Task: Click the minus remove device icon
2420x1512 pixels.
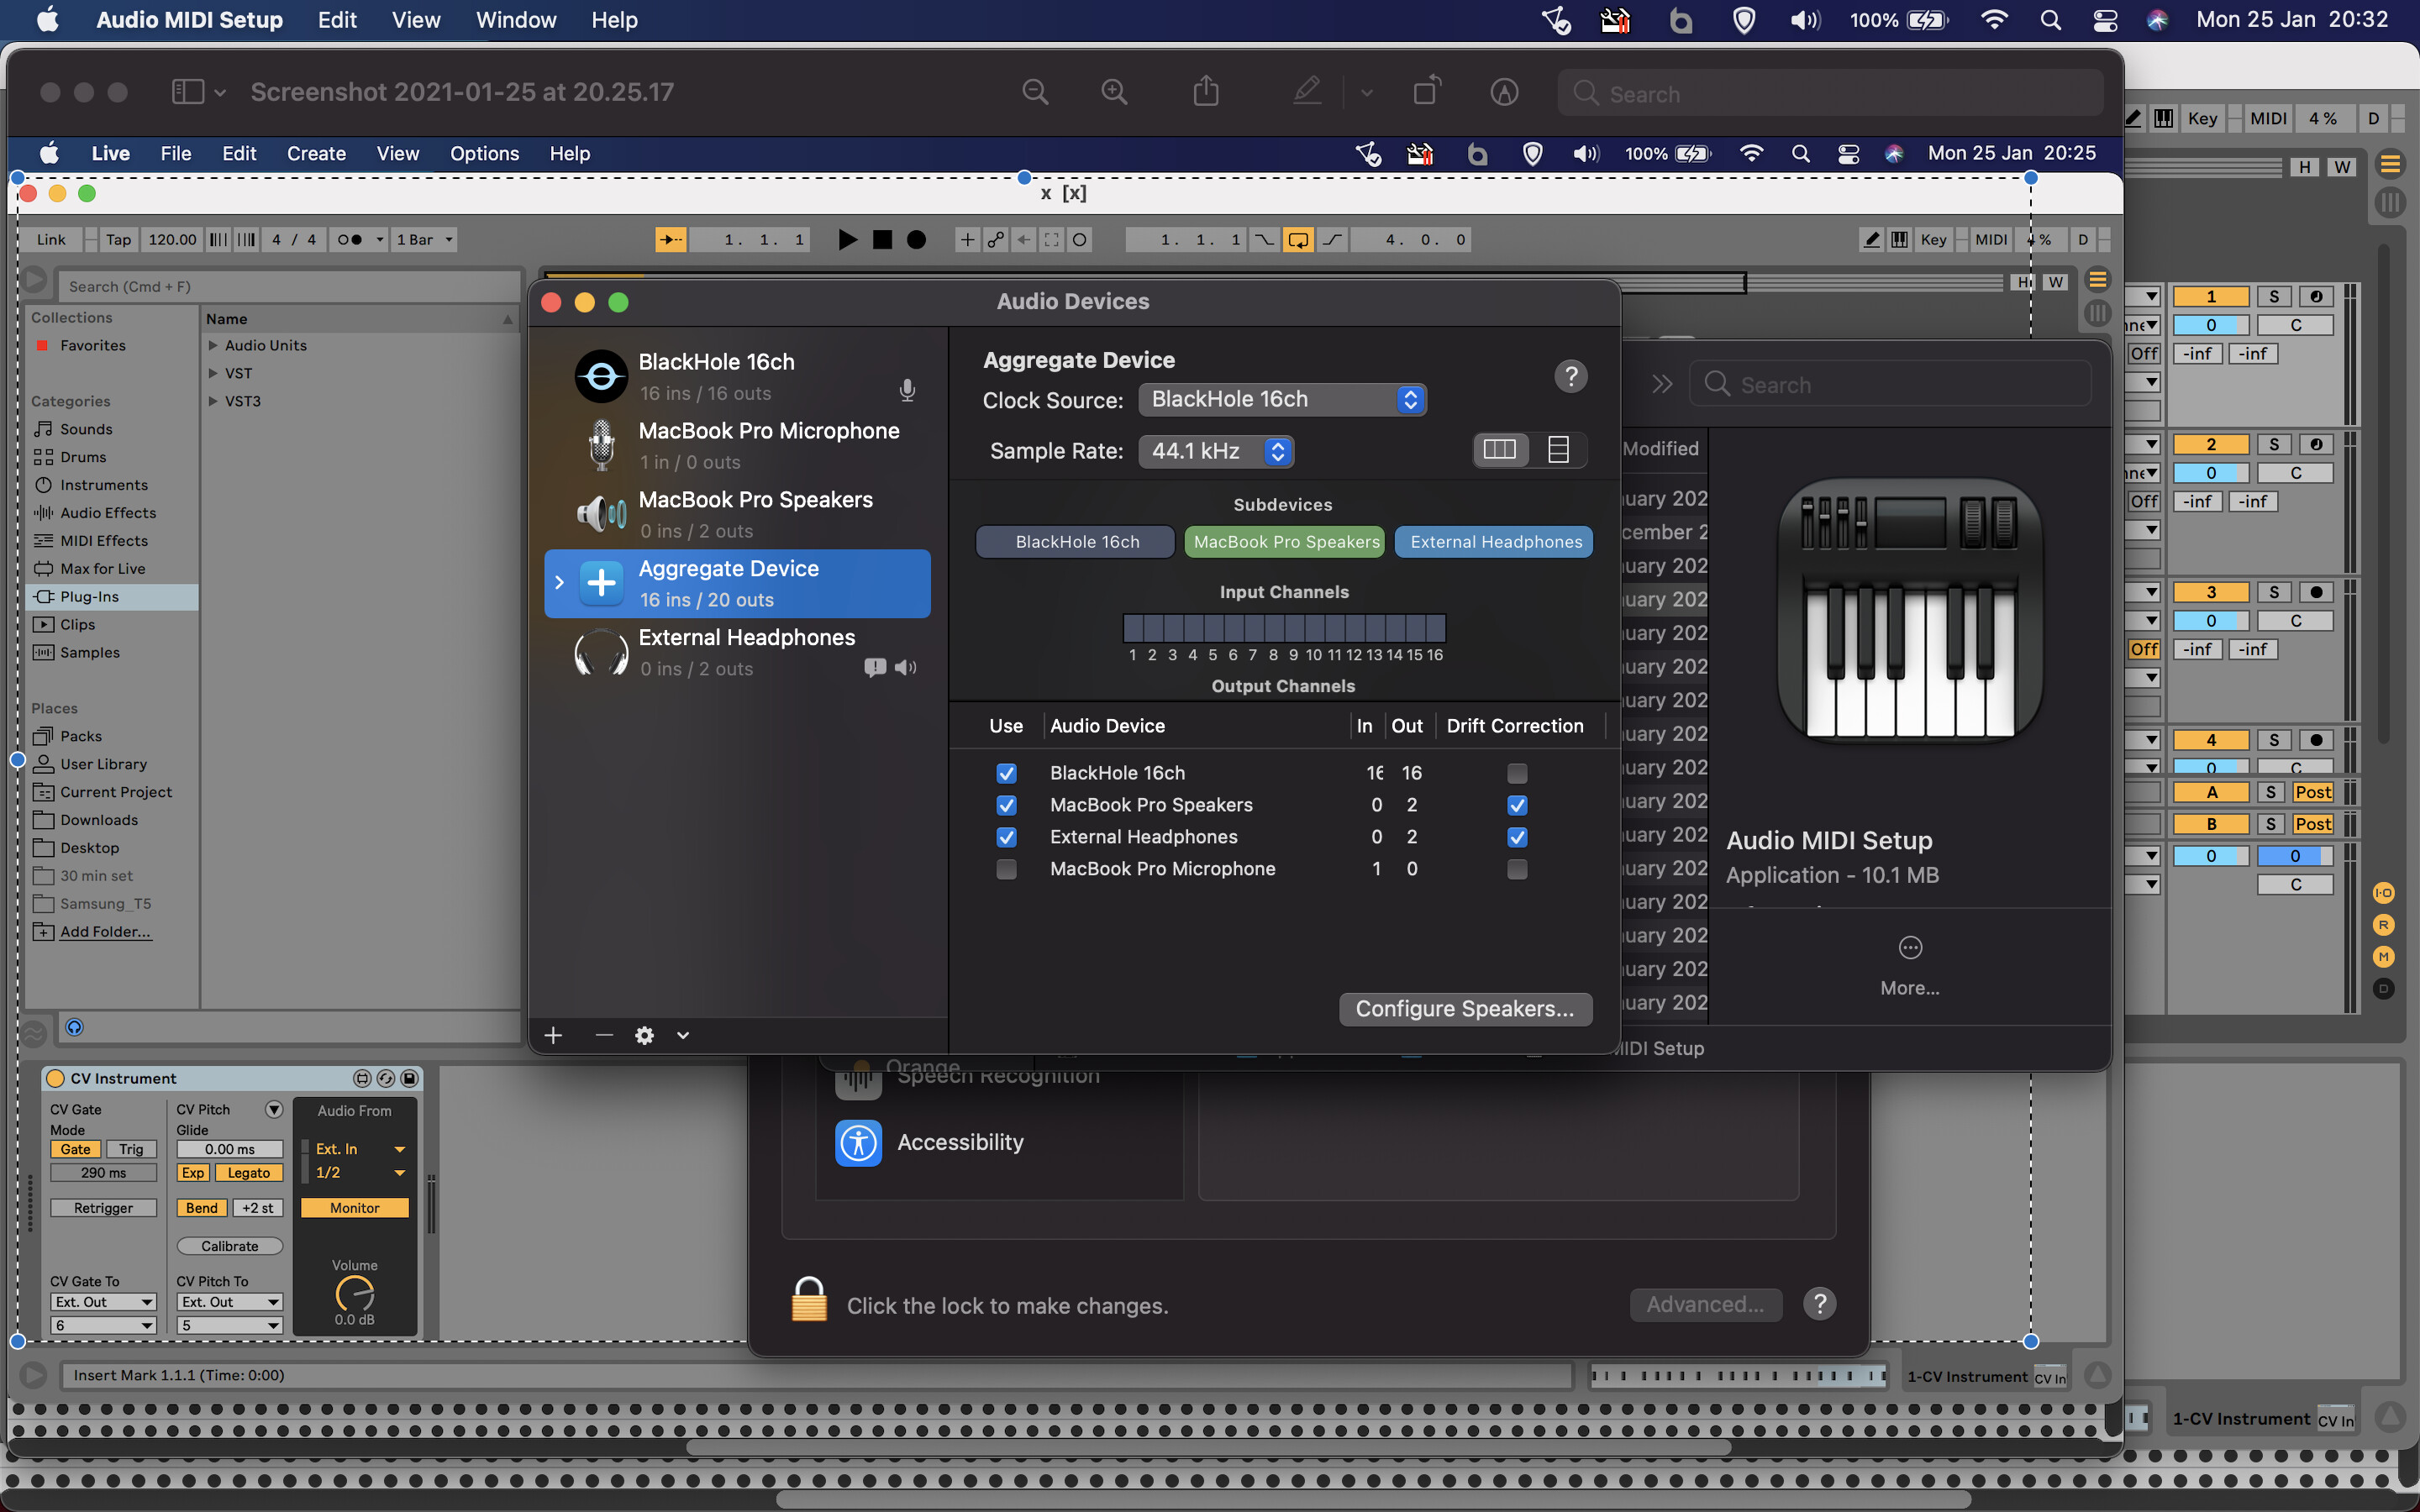Action: pos(604,1035)
